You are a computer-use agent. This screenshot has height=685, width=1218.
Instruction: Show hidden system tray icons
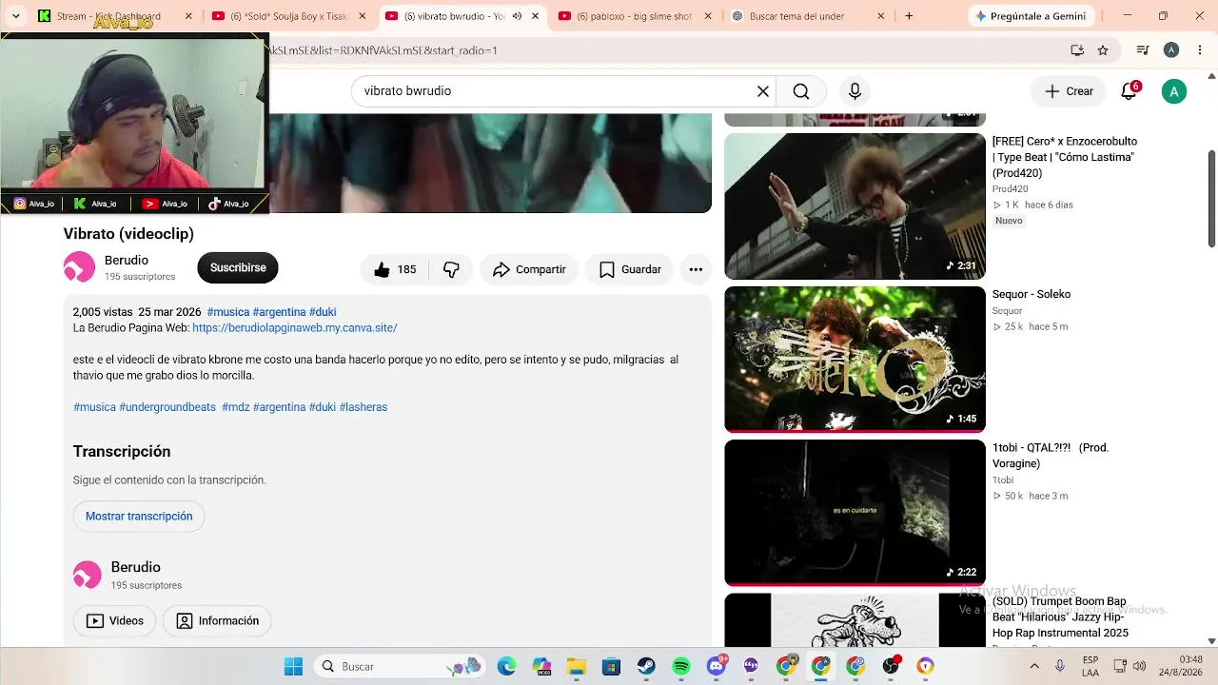click(1034, 666)
